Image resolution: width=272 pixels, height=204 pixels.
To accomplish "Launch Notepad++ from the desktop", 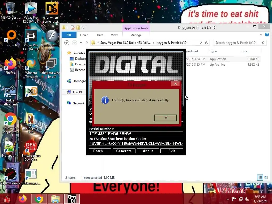I will click(x=10, y=149).
